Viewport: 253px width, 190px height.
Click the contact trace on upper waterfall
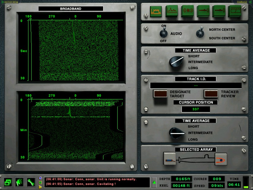[x=74, y=35]
